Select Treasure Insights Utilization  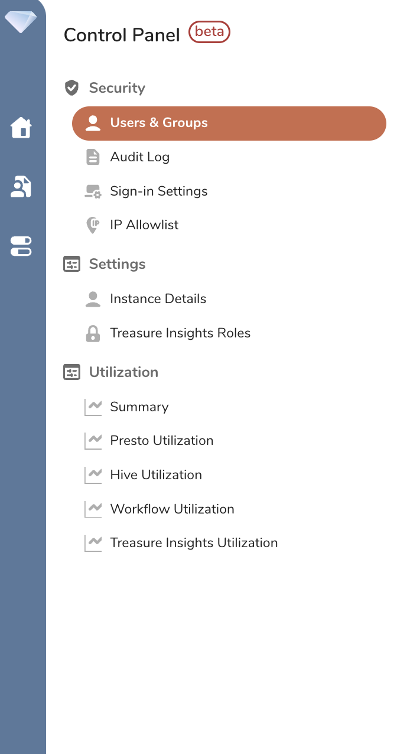click(x=194, y=543)
